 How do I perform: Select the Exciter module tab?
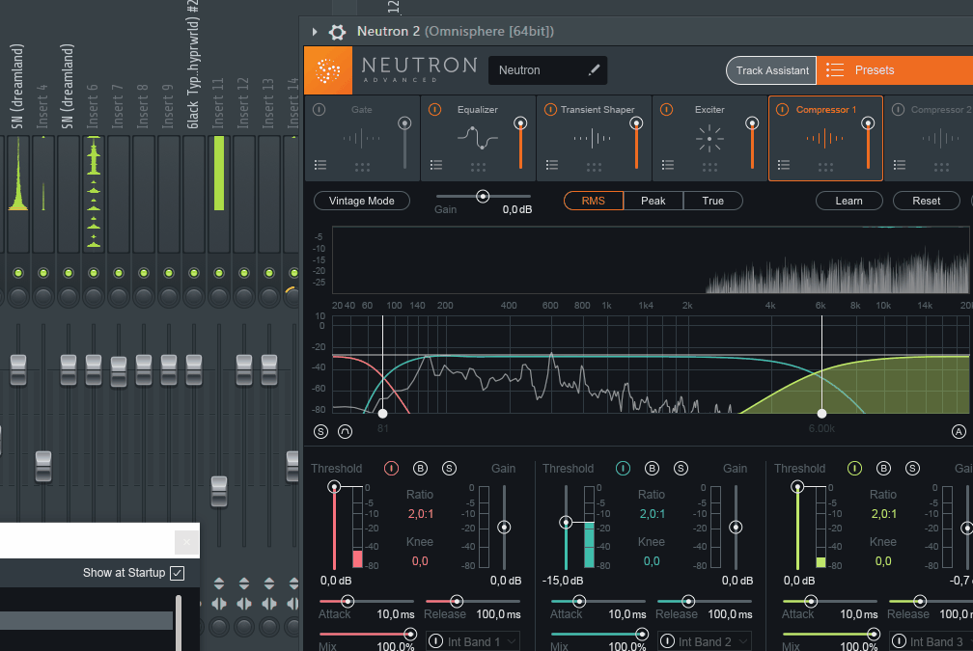click(709, 138)
